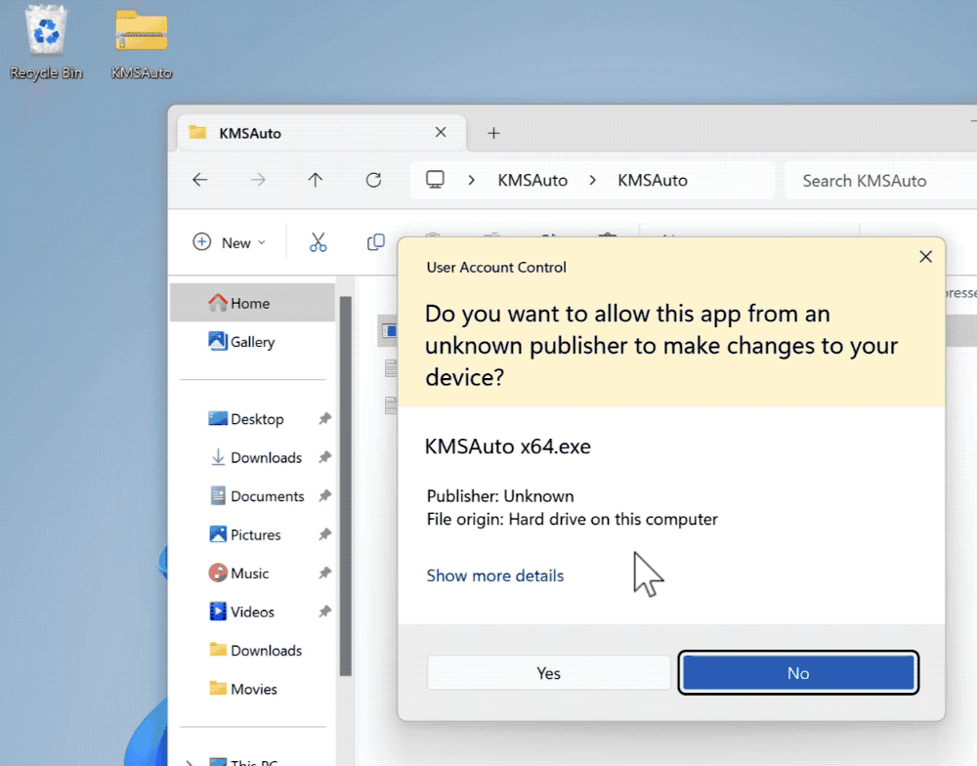Image resolution: width=977 pixels, height=766 pixels.
Task: Unpin Desktop using its pin icon
Action: [x=324, y=419]
